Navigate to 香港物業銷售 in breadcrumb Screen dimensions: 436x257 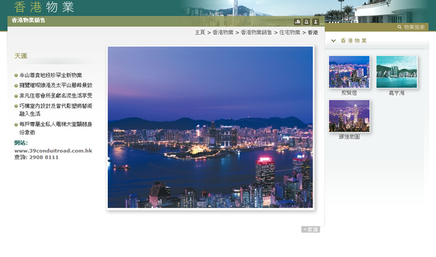coord(256,32)
